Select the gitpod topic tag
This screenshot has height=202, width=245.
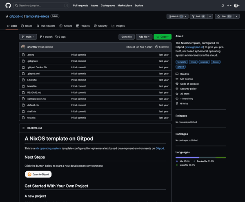(x=180, y=67)
